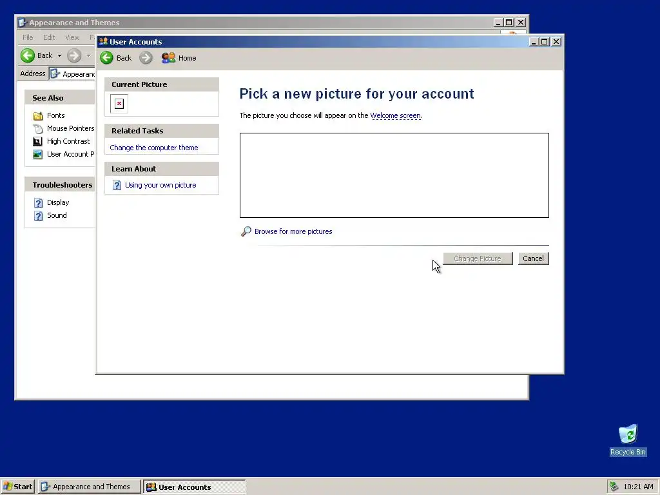The image size is (660, 495).
Task: Click Appearance and Themes title bar icon
Action: tap(23, 23)
